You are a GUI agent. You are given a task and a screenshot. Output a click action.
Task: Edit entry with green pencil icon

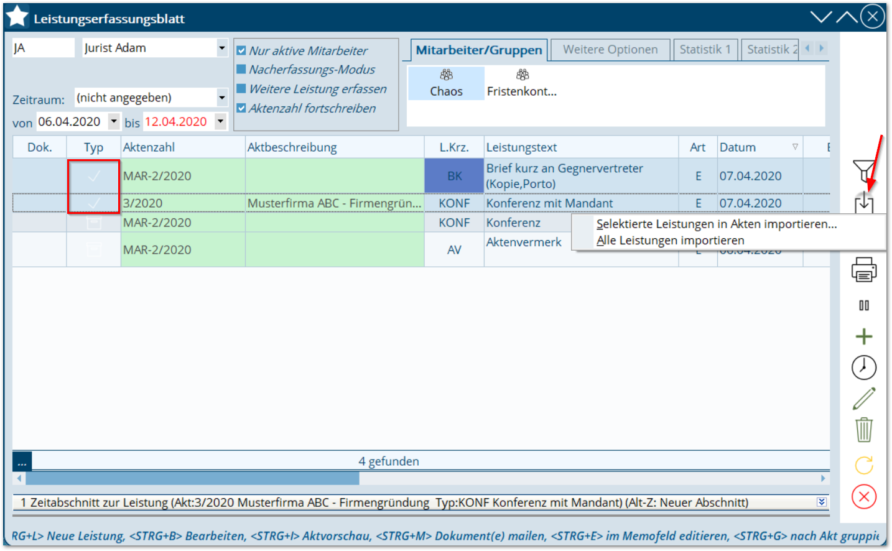pyautogui.click(x=863, y=399)
